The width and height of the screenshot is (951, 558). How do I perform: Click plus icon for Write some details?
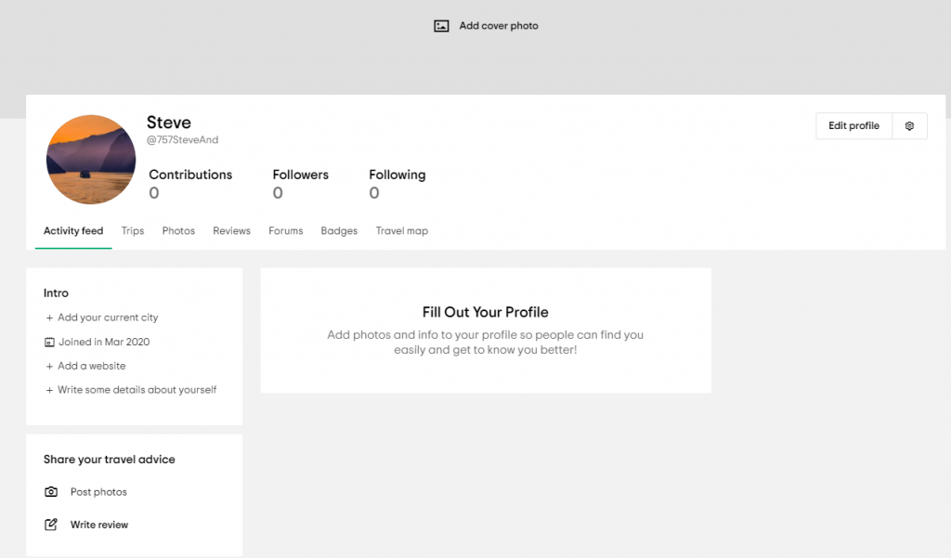click(49, 390)
